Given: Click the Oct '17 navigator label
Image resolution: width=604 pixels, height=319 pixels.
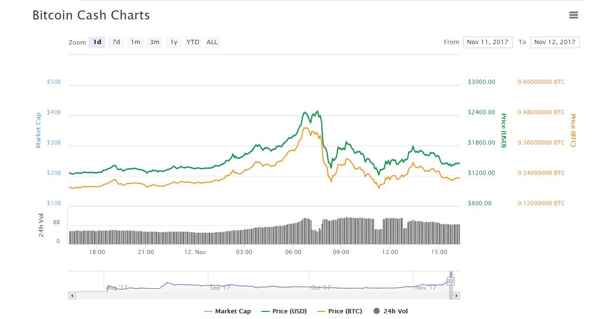Looking at the screenshot, I should (321, 288).
